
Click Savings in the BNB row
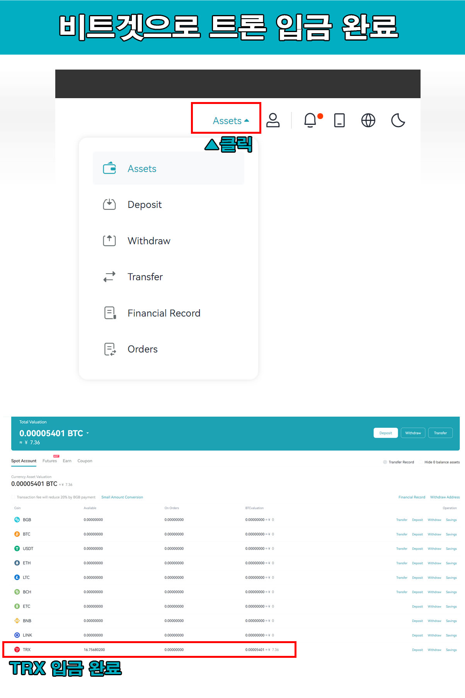point(451,621)
